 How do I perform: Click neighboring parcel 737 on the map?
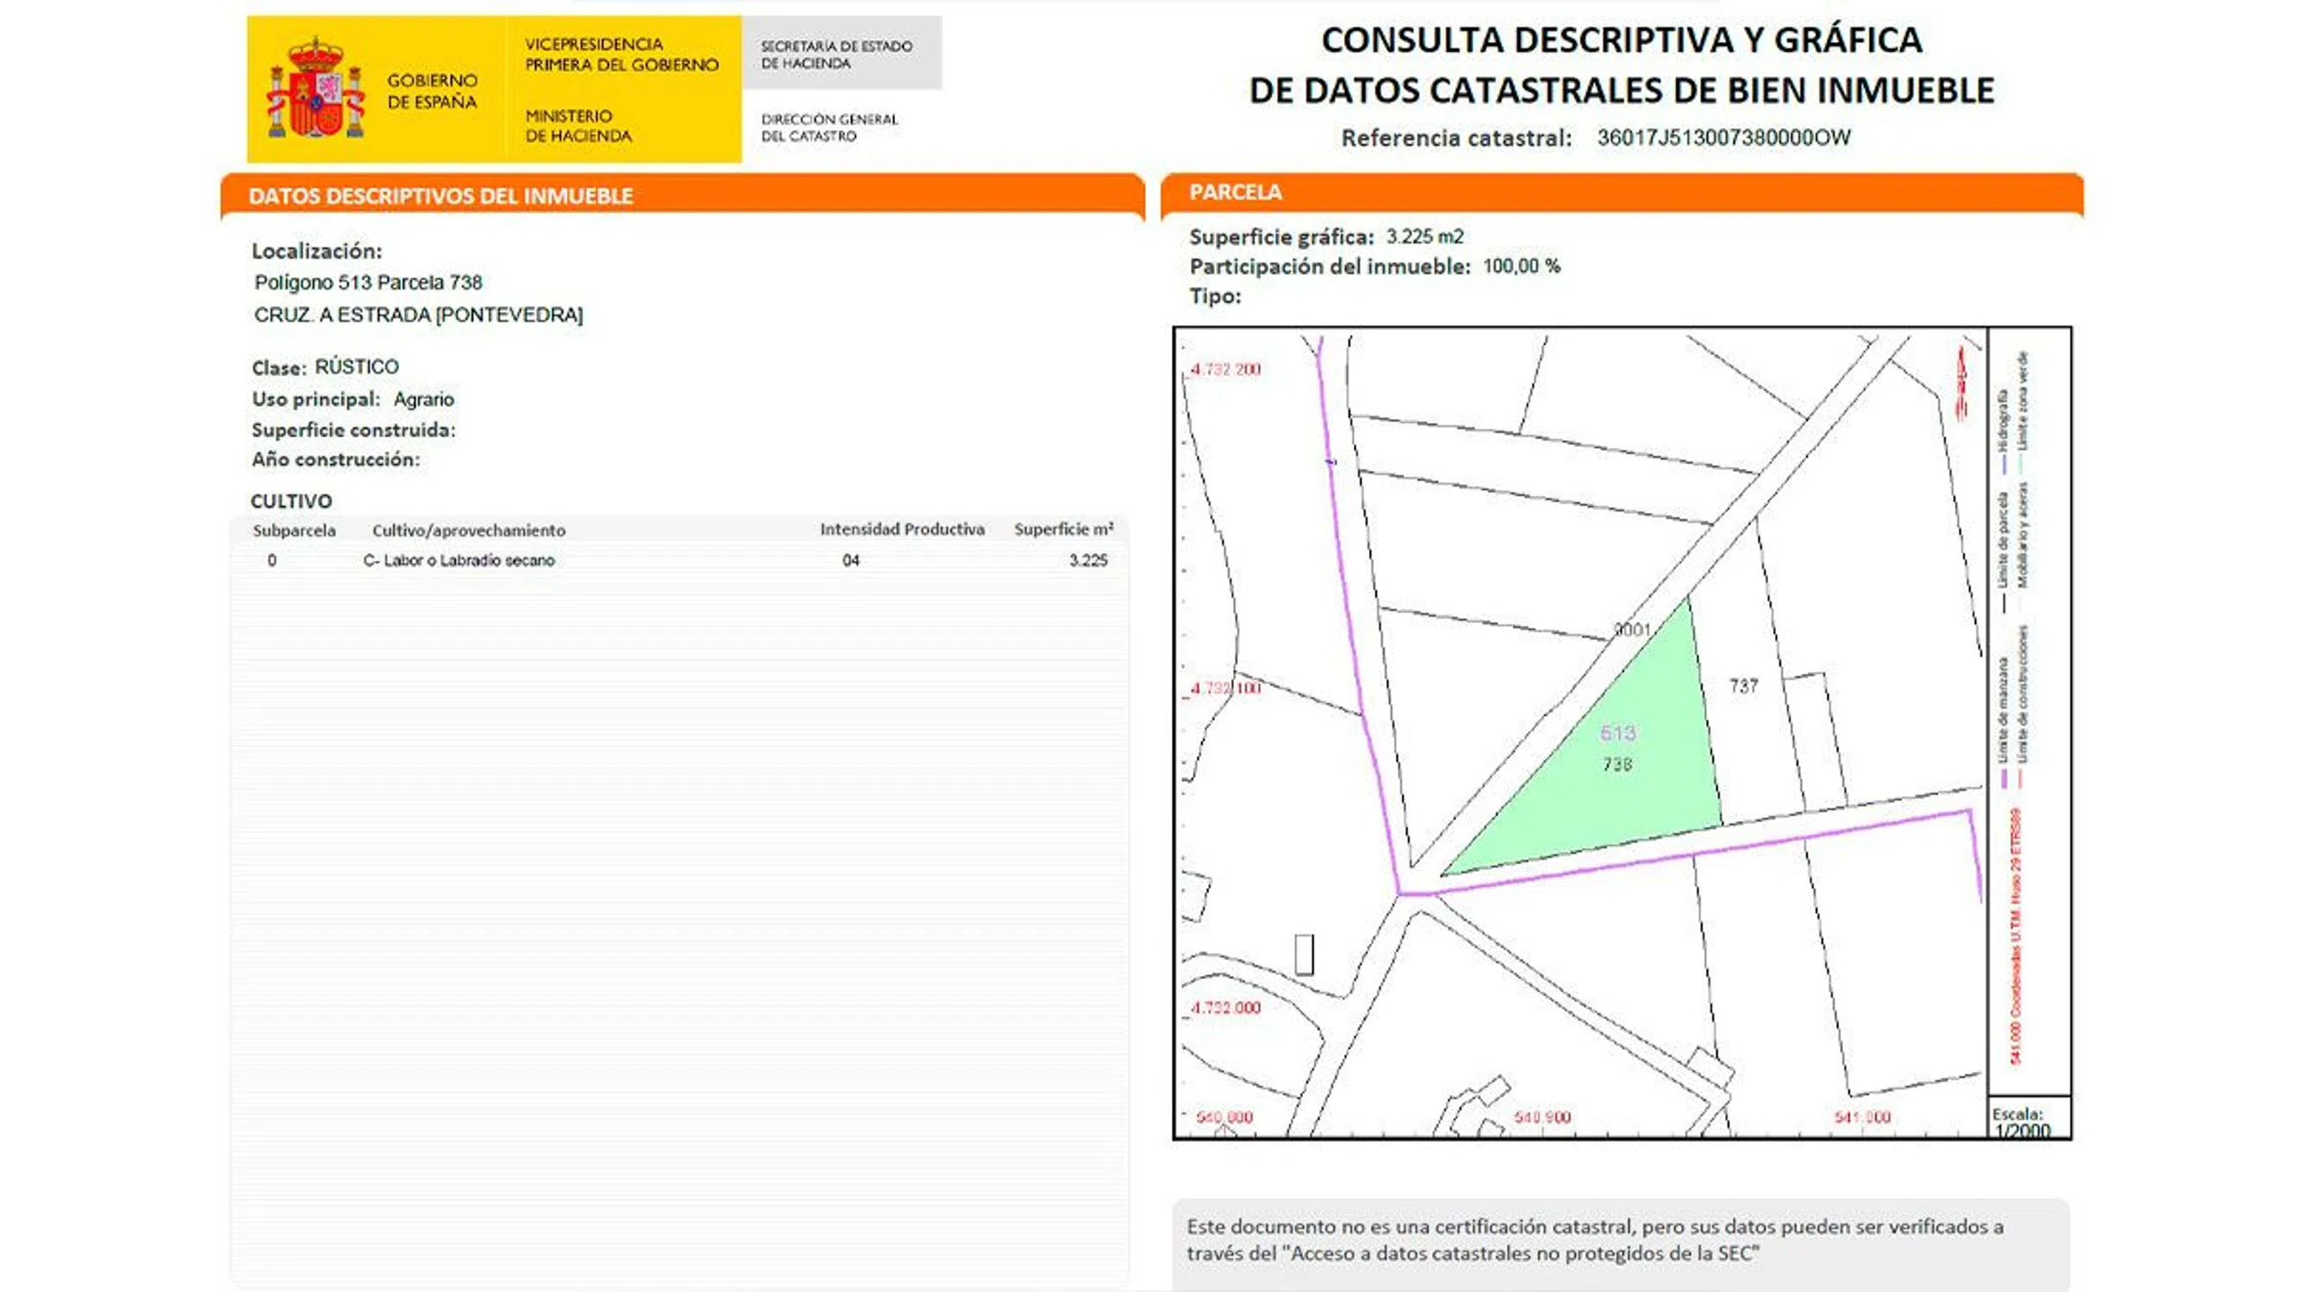click(x=1743, y=686)
